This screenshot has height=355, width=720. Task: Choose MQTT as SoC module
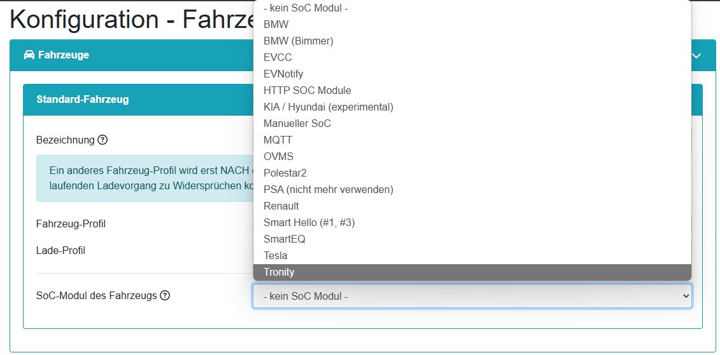(278, 140)
